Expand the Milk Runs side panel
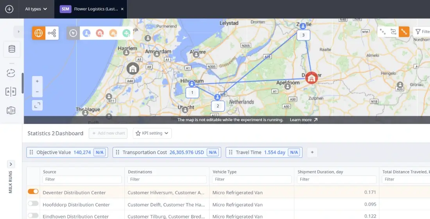Viewport: 430px width, 219px height. click(11, 164)
